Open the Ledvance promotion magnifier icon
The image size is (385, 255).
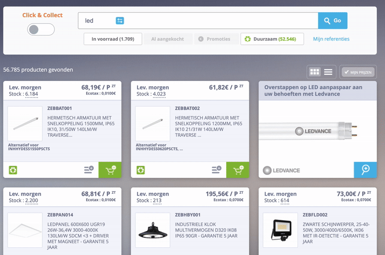365,170
